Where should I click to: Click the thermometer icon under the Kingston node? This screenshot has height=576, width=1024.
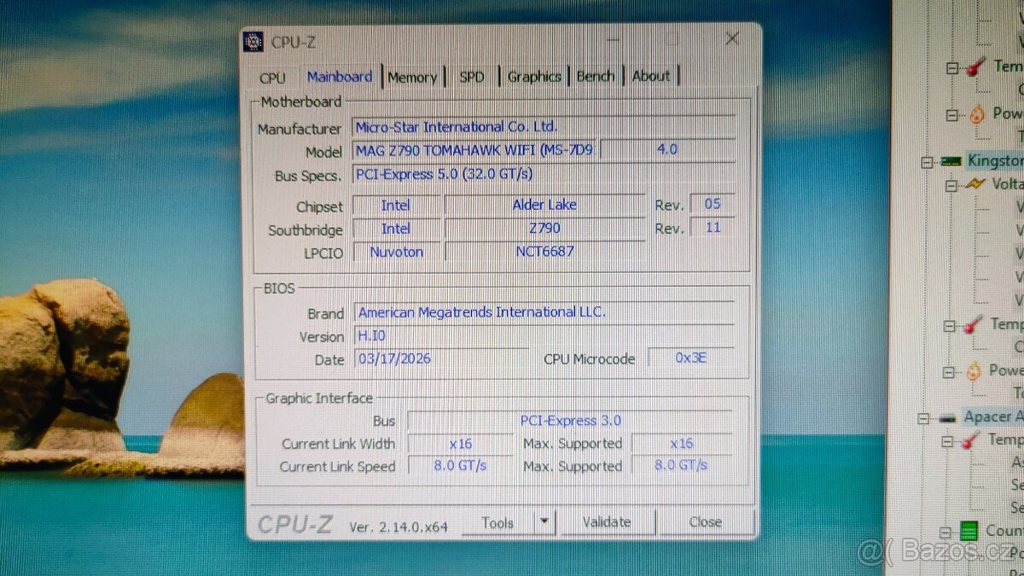pyautogui.click(x=975, y=324)
